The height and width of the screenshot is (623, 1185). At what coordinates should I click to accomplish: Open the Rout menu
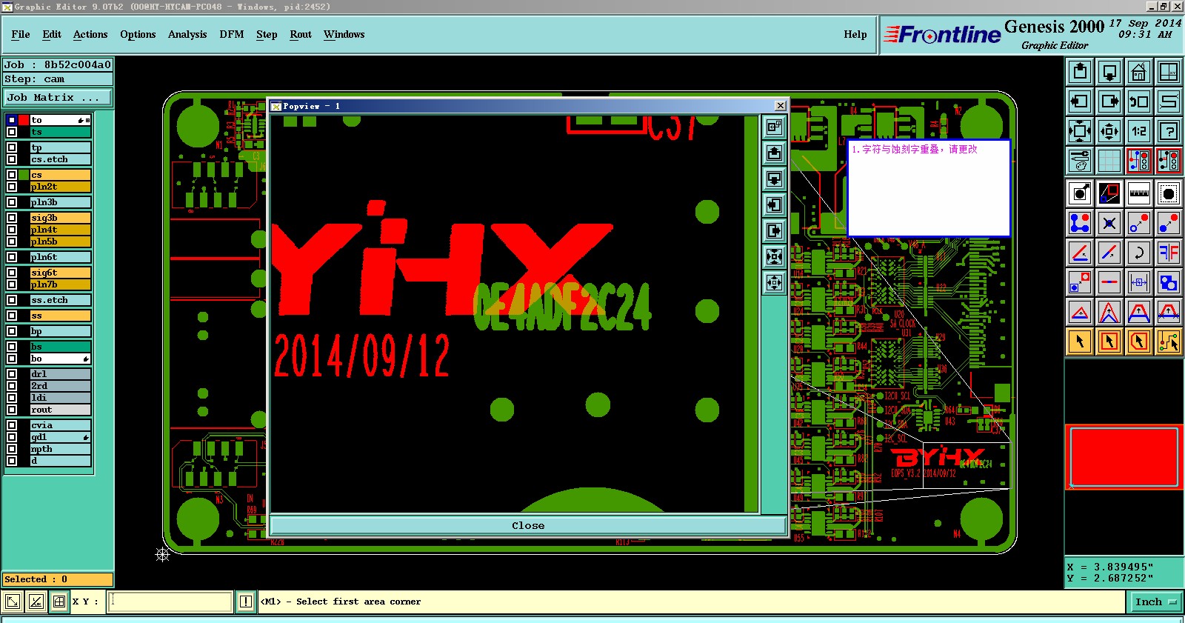(301, 34)
